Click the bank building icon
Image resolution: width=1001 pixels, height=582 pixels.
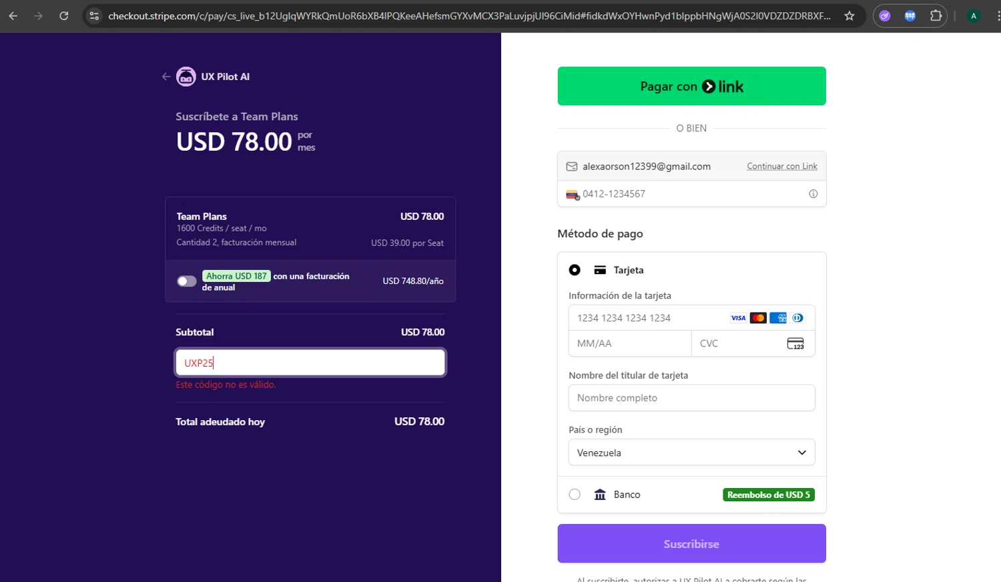tap(600, 495)
